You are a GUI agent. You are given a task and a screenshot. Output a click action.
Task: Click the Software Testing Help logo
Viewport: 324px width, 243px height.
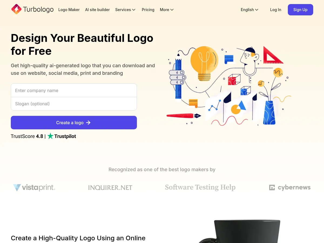pyautogui.click(x=200, y=187)
